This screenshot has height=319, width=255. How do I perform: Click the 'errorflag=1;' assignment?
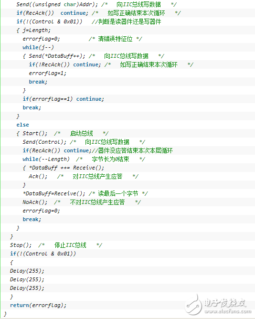[x=48, y=73]
